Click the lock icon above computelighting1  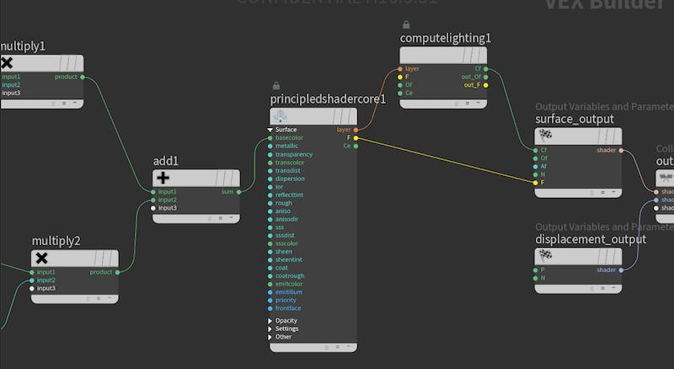[407, 25]
